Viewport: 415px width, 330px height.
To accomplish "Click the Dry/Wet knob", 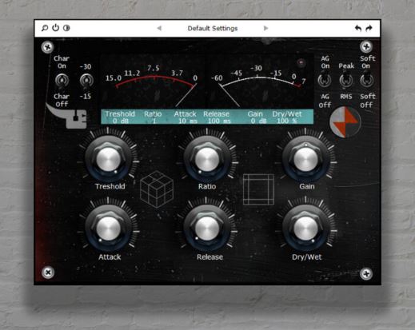I will pyautogui.click(x=305, y=229).
